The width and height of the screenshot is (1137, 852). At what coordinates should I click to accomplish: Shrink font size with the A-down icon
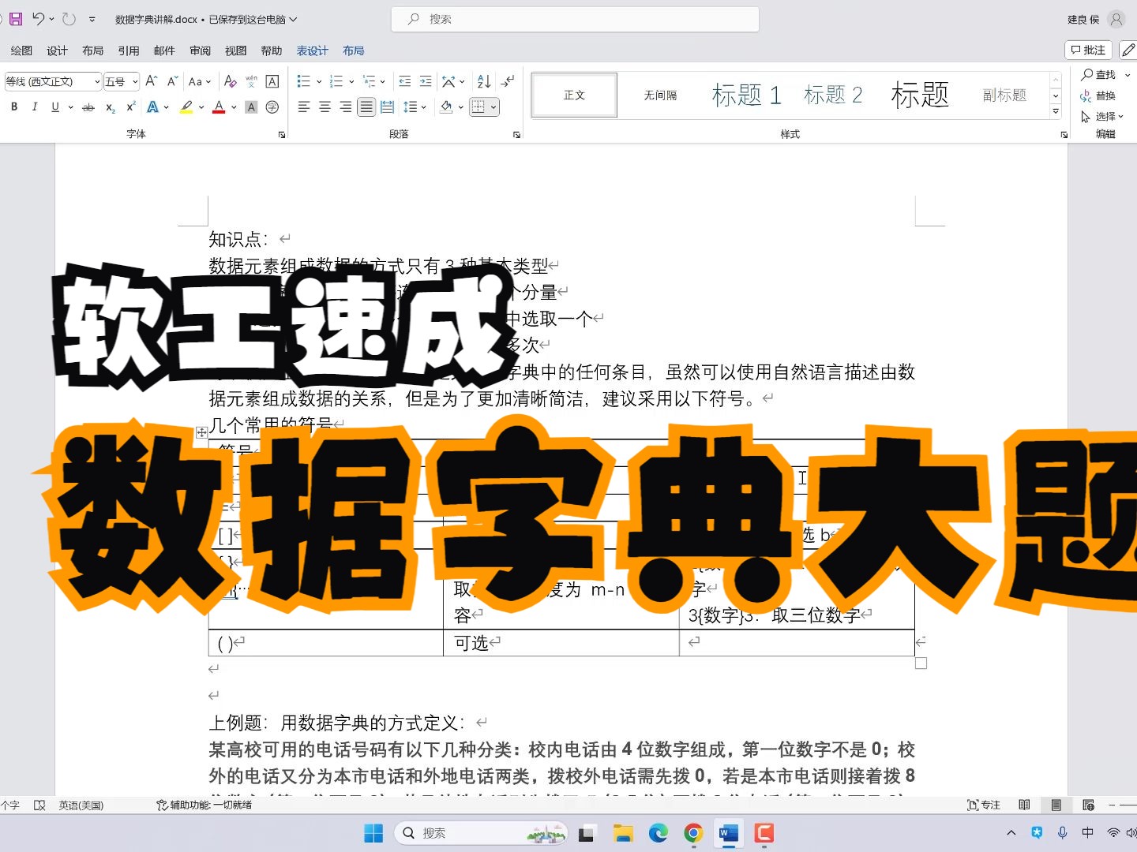(x=172, y=81)
